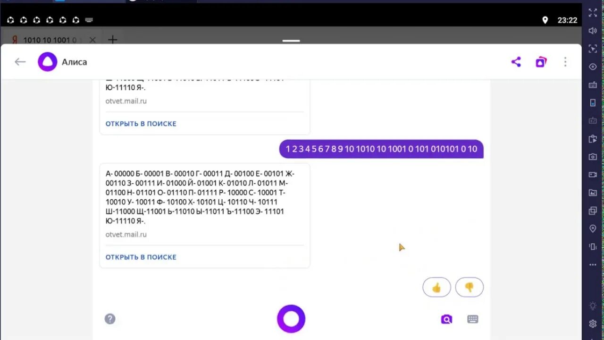Open the keyboard controls icon in the sidebar
This screenshot has width=604, height=340.
[x=593, y=85]
